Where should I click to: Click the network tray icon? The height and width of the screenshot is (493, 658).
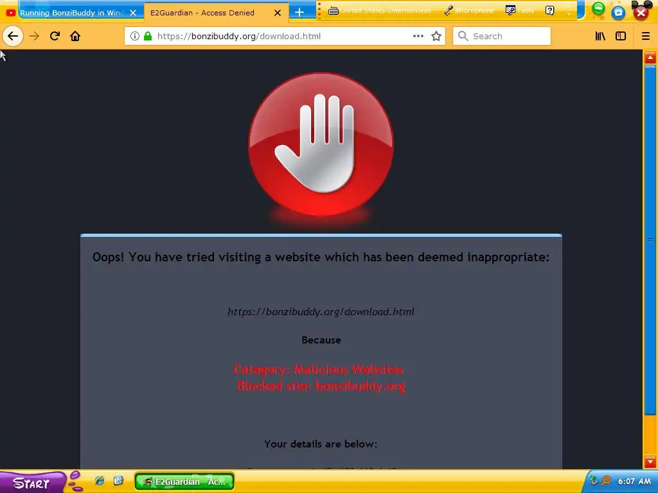[593, 481]
